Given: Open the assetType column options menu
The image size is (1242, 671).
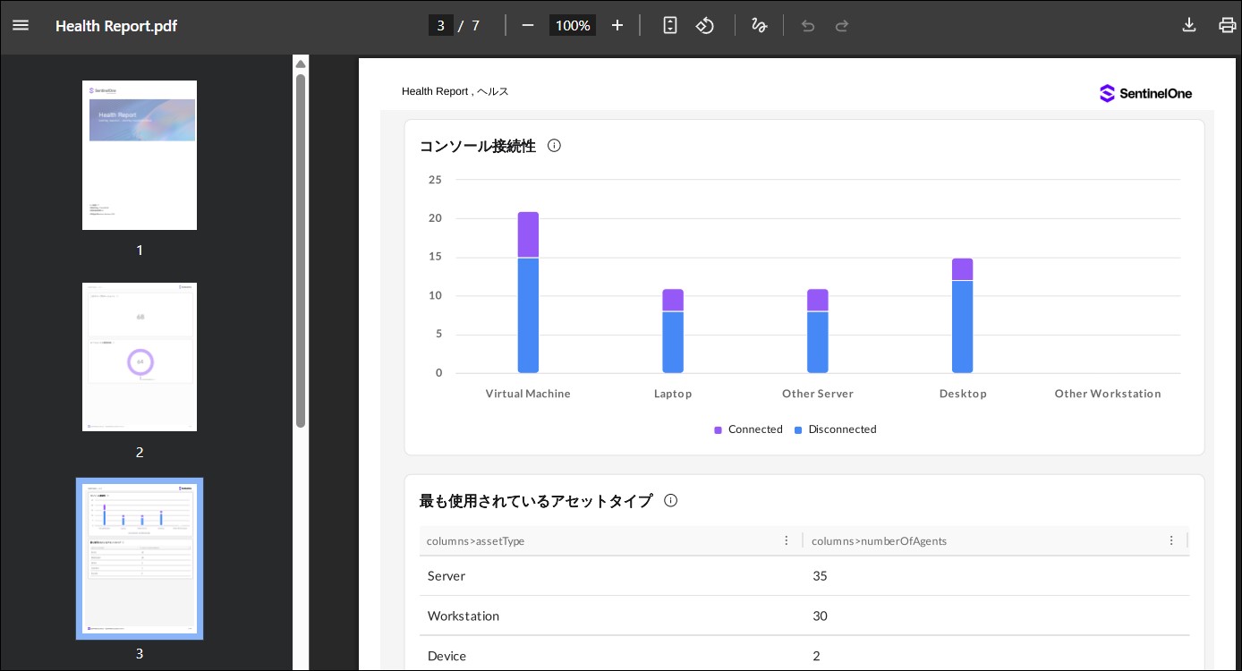Looking at the screenshot, I should coord(787,540).
